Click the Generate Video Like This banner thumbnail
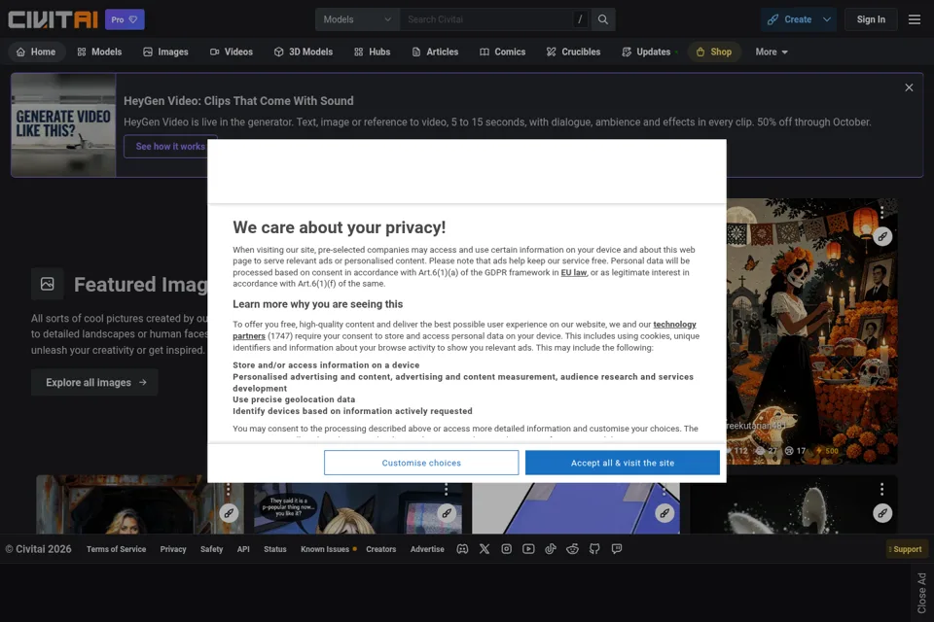The width and height of the screenshot is (934, 622). pyautogui.click(x=63, y=125)
